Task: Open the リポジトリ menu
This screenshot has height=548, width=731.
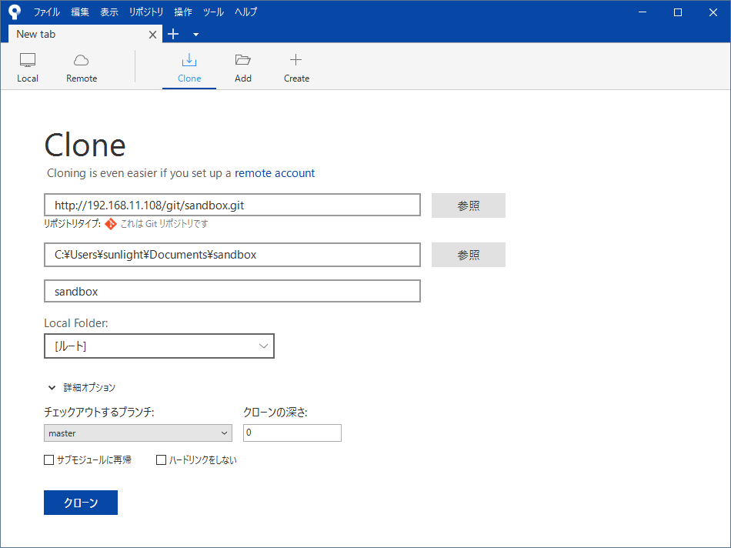Action: click(x=146, y=12)
